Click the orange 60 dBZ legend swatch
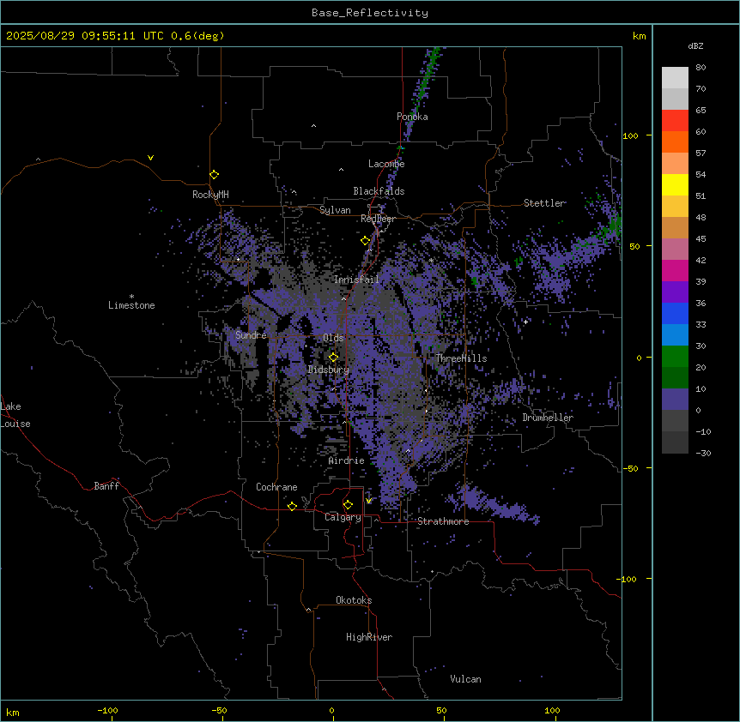Viewport: 740px width, 722px height. pyautogui.click(x=675, y=141)
